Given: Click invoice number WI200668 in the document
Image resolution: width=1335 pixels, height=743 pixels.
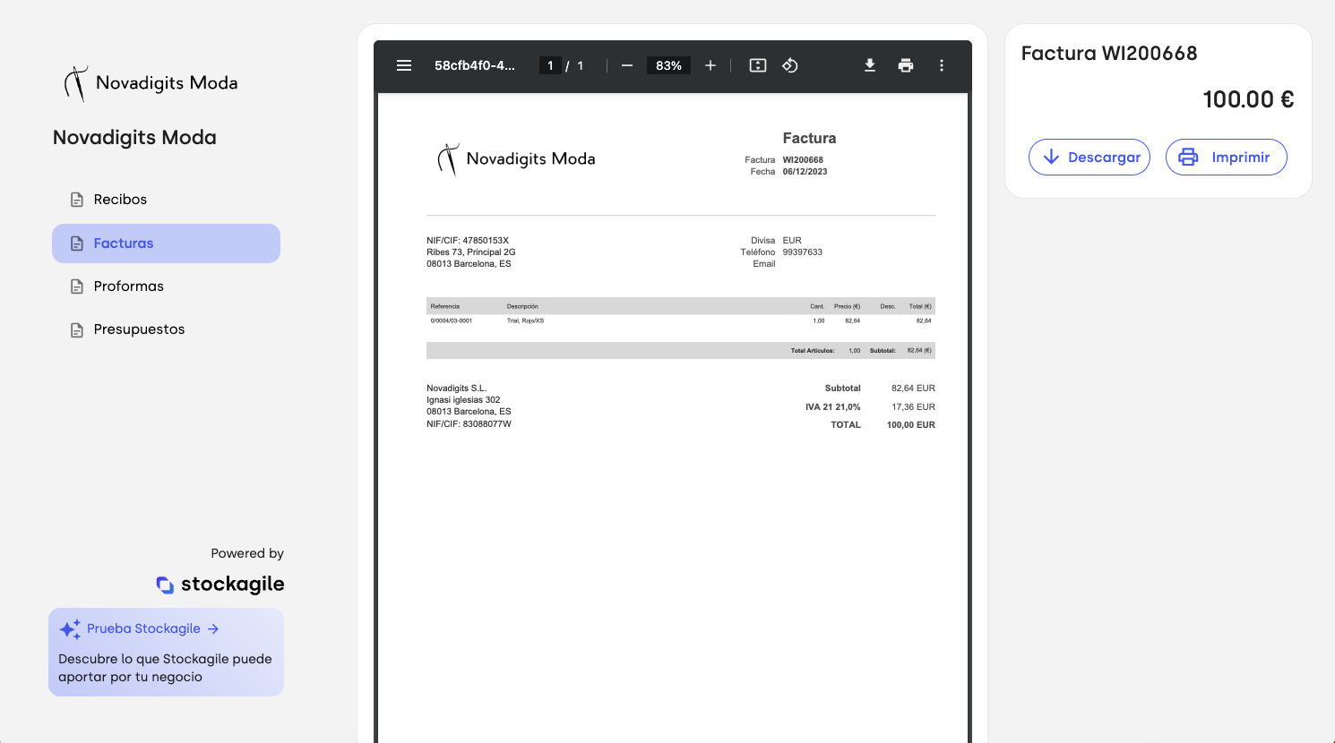Looking at the screenshot, I should click(x=803, y=160).
